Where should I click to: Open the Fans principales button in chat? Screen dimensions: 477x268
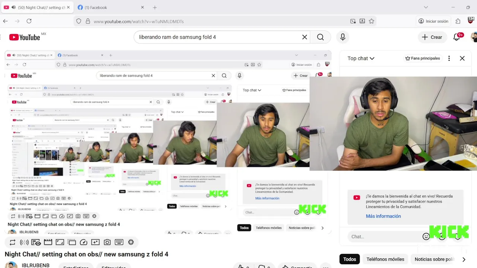coord(423,58)
